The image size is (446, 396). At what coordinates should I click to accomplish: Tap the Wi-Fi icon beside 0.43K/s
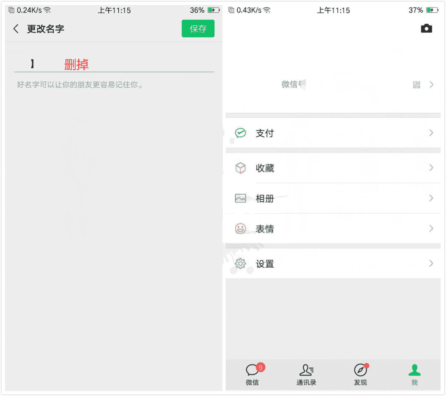(x=267, y=10)
